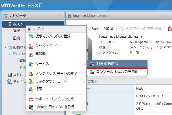Click the PC-LL750DS3ER model value
Screen dimensions: 172x115
[150, 96]
